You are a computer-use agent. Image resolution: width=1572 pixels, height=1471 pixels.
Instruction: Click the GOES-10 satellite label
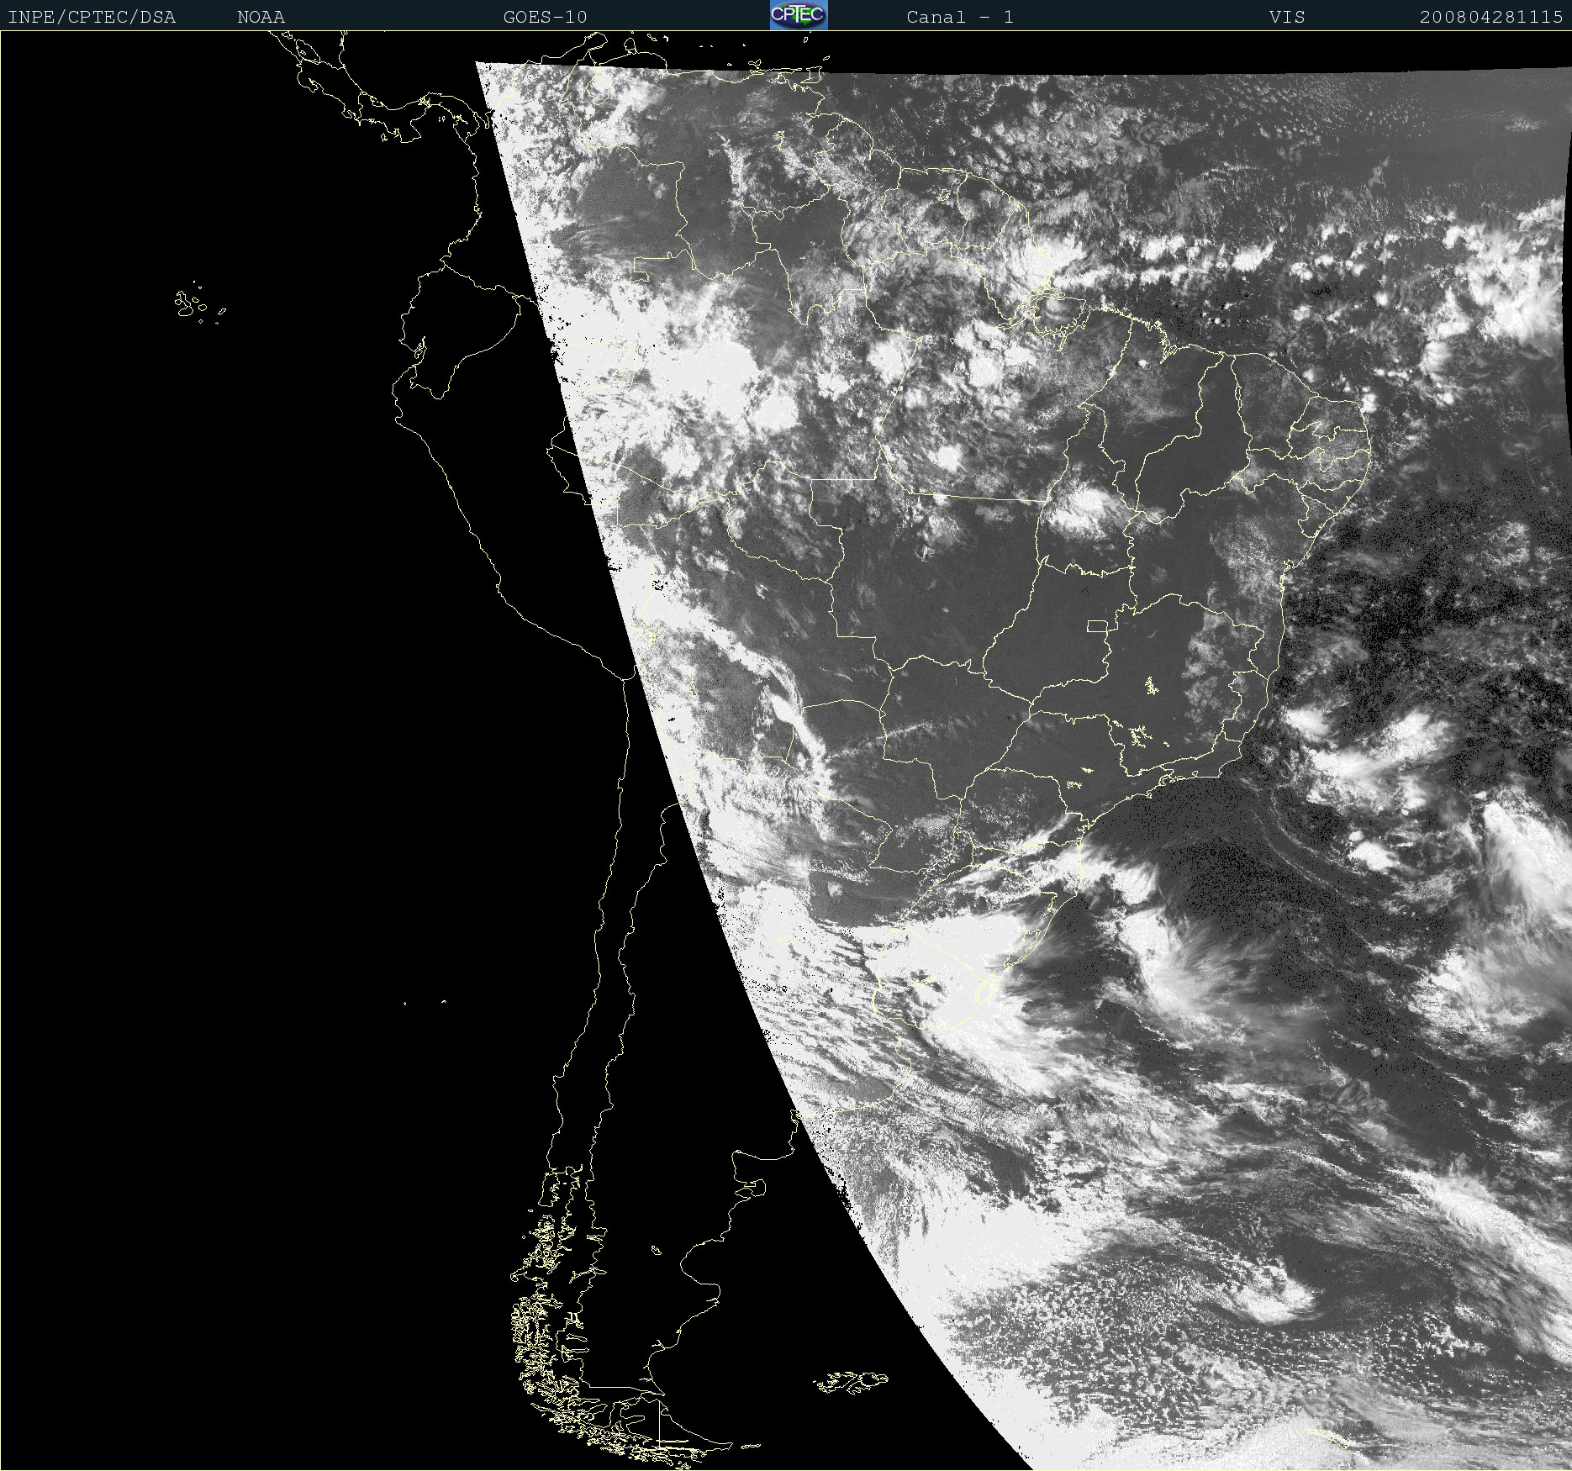point(545,18)
